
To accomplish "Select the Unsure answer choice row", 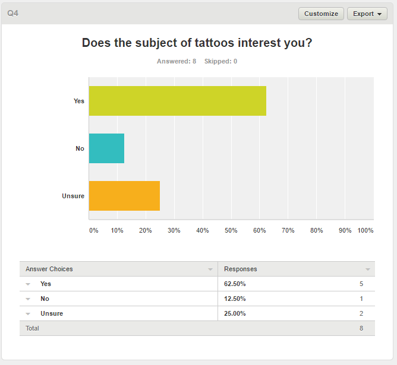I will tap(197, 314).
